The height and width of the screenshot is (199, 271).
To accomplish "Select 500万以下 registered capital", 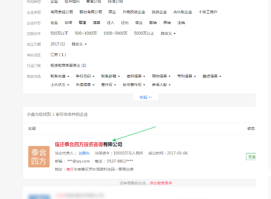I will (59, 33).
